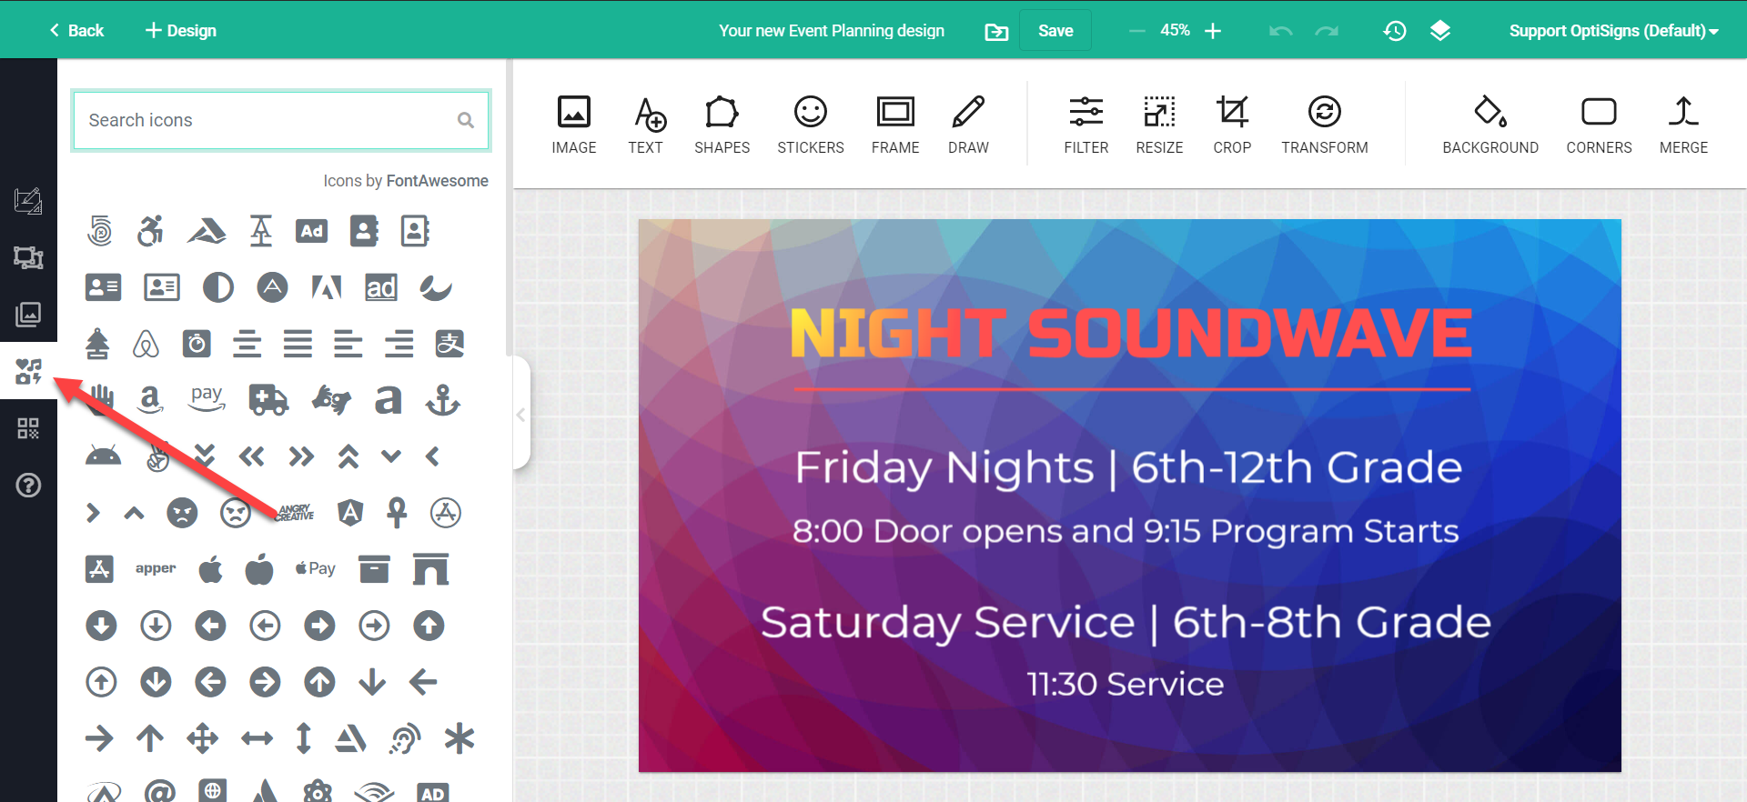Open the image gallery sidebar icon
The image size is (1747, 802).
(x=28, y=315)
